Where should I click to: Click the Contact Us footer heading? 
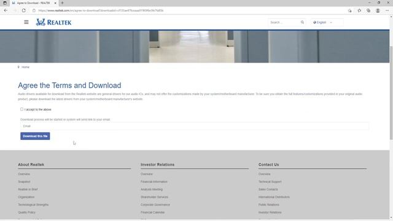[x=269, y=165]
